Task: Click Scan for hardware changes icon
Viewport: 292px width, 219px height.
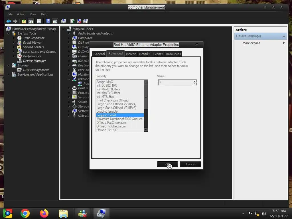Action: point(64,21)
